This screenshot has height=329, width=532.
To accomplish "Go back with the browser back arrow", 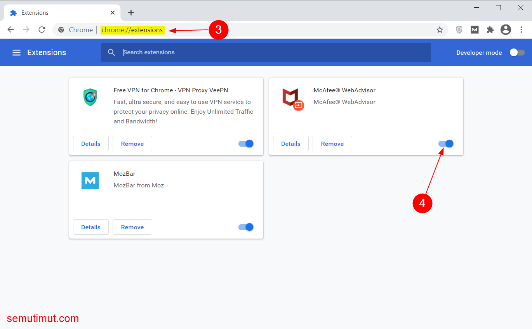I will click(11, 30).
